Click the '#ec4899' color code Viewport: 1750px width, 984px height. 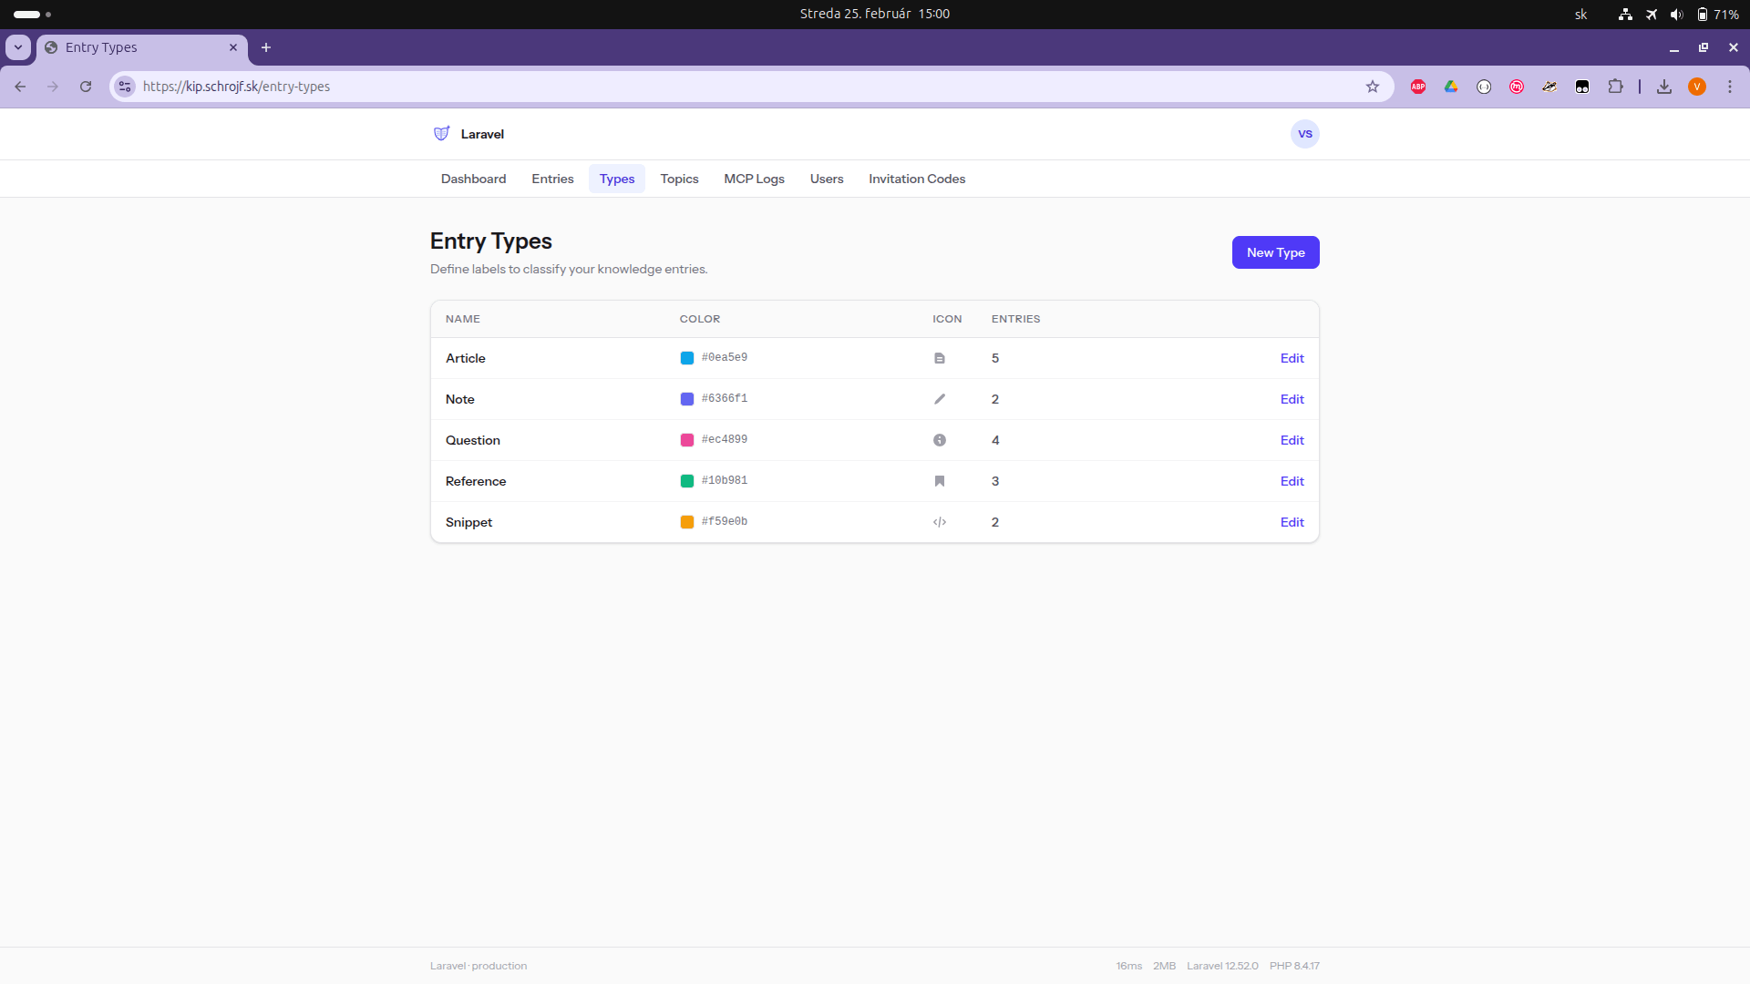[725, 439]
